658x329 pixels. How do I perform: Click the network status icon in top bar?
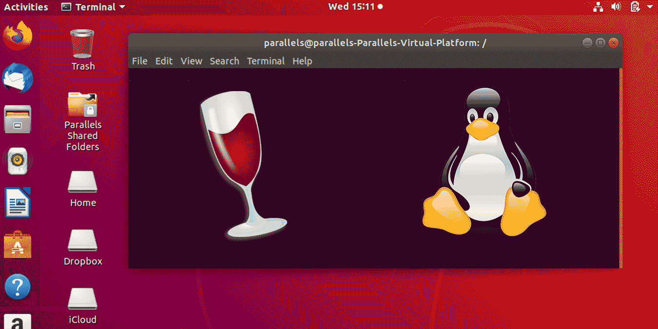click(599, 6)
